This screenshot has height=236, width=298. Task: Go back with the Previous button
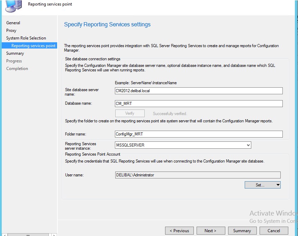click(x=179, y=231)
